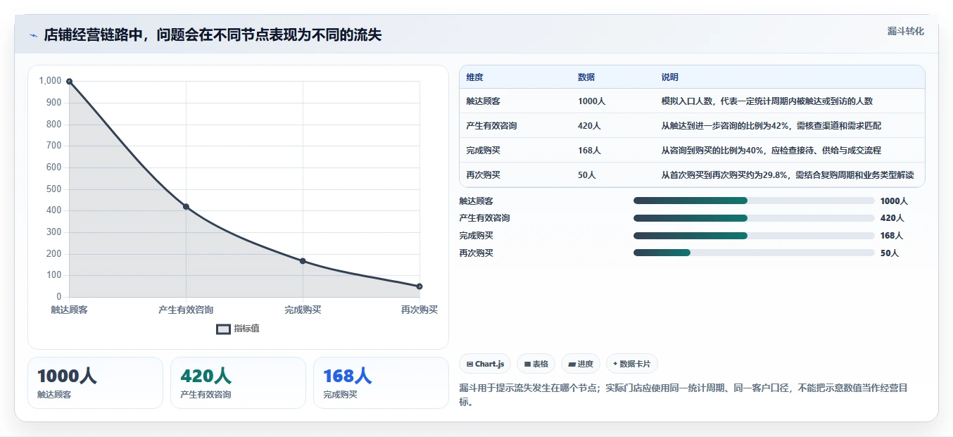Click the 1000人 触达顾客 data card
Screen dimensions: 953x437
click(x=95, y=383)
